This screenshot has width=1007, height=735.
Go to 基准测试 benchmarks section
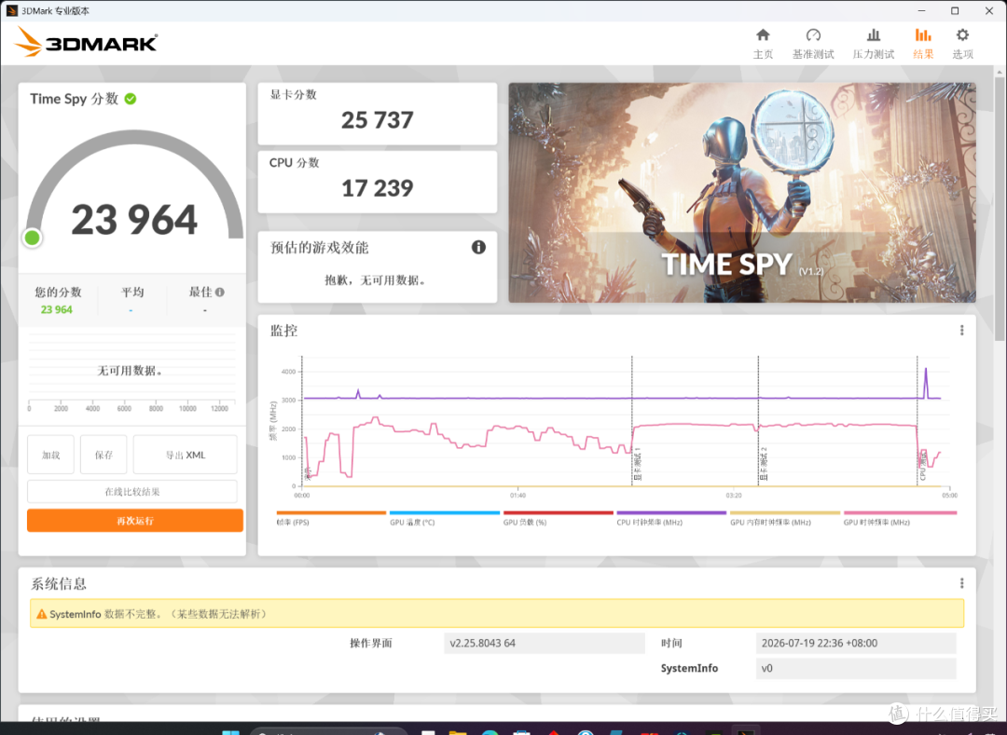813,44
